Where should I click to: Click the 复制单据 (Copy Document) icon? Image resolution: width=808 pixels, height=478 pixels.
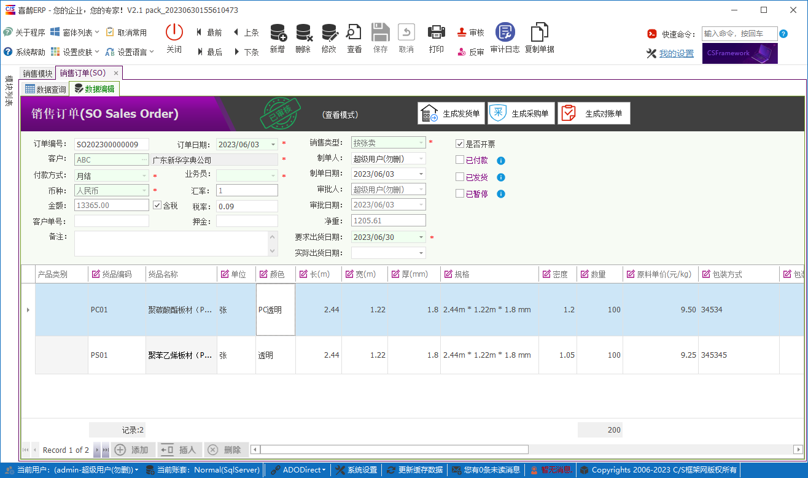coord(539,37)
